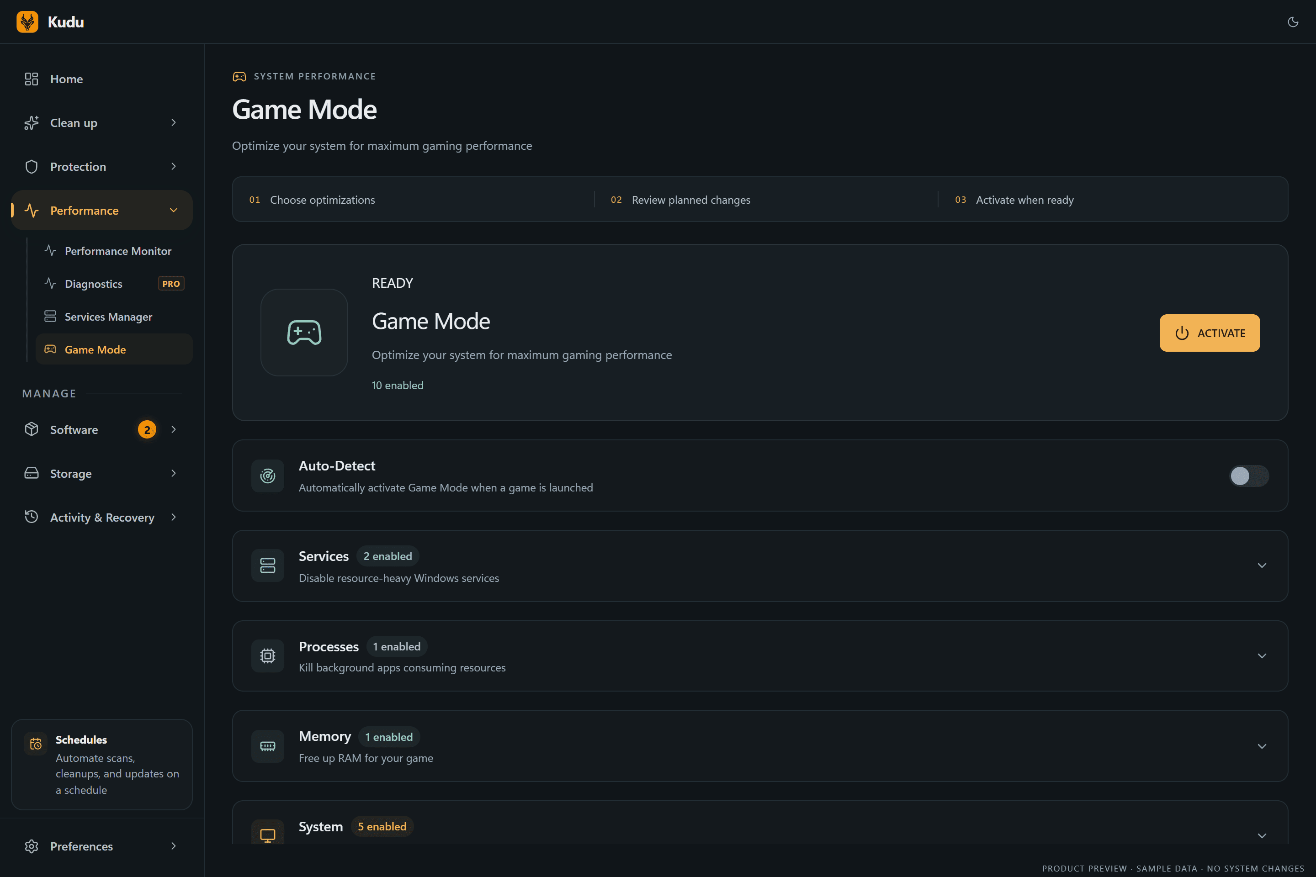This screenshot has width=1316, height=877.
Task: Expand the Protection submenu chevron
Action: click(174, 167)
